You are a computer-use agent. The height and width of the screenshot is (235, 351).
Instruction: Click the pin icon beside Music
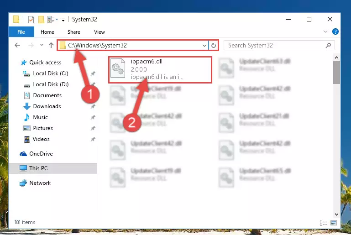click(x=93, y=117)
